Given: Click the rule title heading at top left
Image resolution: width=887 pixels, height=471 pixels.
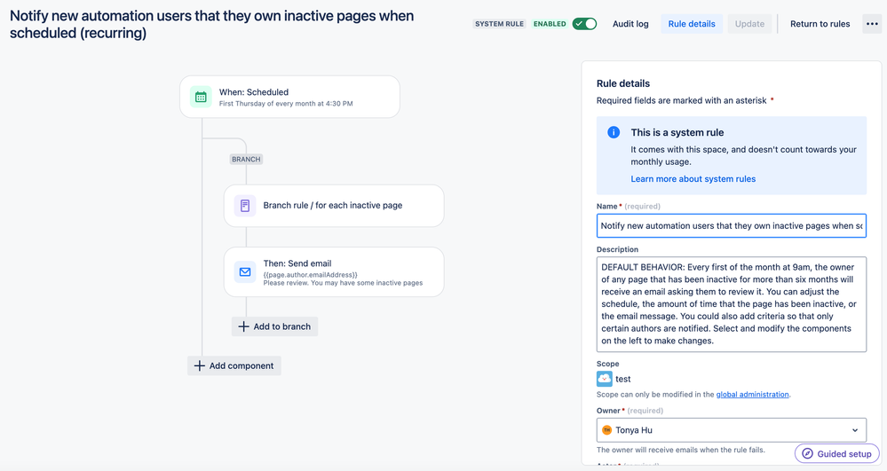Looking at the screenshot, I should coord(212,24).
